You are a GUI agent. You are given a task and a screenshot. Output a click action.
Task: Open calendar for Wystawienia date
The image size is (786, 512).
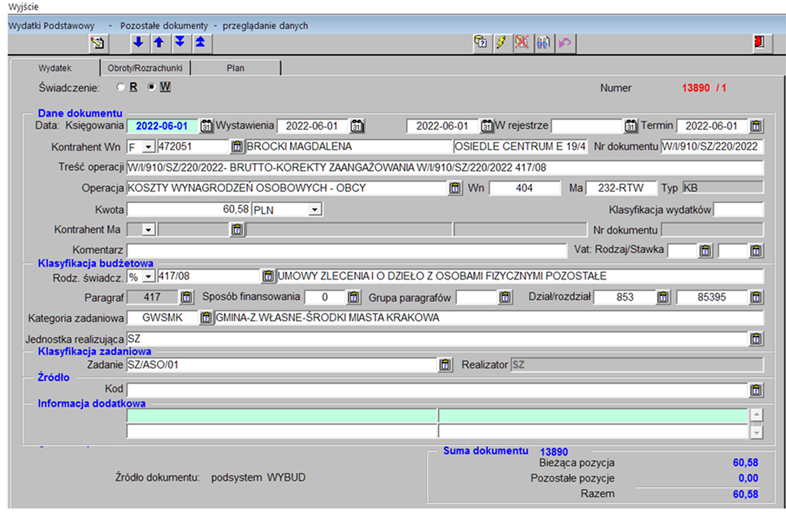click(357, 126)
